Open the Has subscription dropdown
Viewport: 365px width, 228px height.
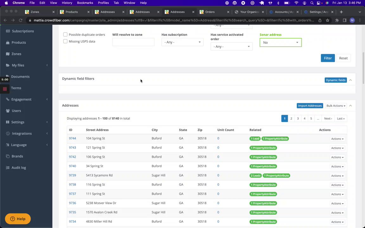[x=182, y=42]
